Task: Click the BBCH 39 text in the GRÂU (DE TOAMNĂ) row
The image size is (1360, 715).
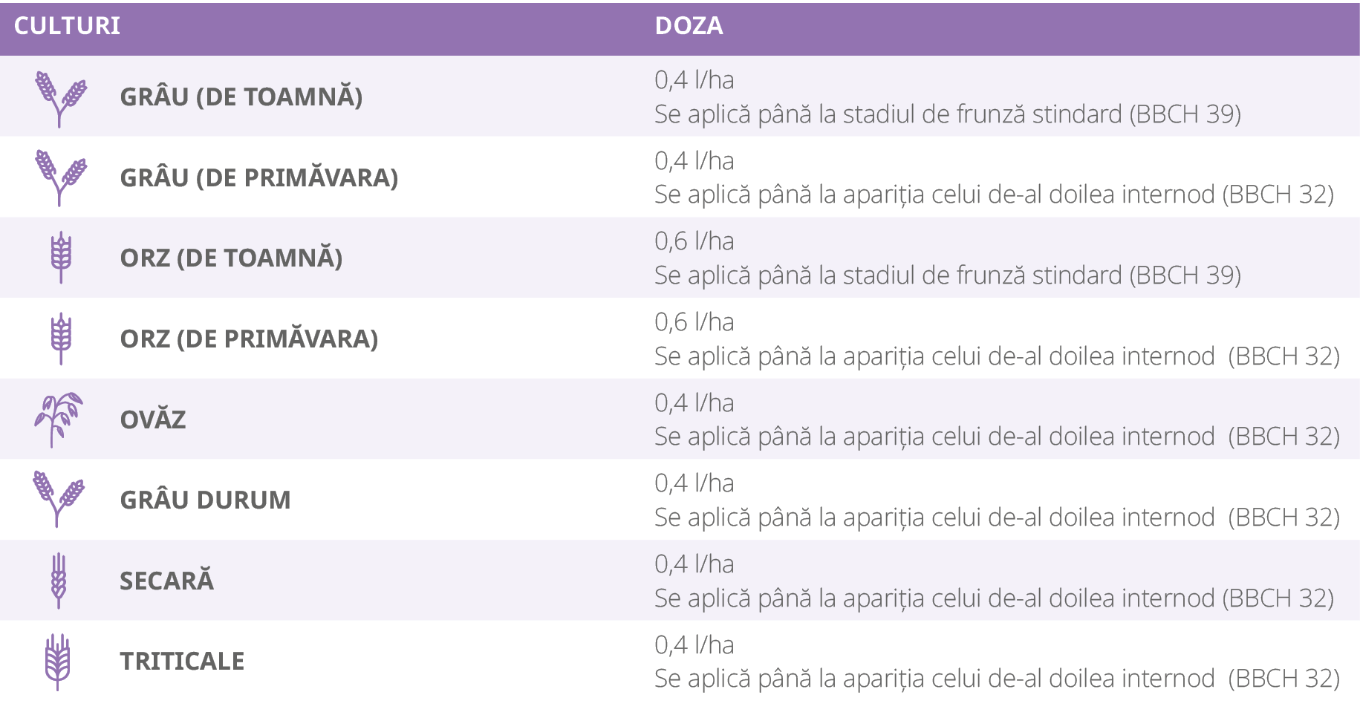Action: (1185, 114)
